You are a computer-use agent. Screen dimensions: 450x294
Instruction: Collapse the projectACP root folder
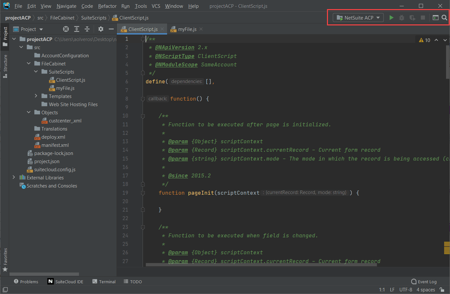coord(14,39)
